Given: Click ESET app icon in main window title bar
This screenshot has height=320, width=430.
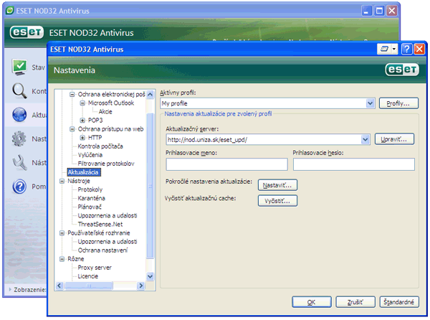Looking at the screenshot, I should [x=9, y=11].
